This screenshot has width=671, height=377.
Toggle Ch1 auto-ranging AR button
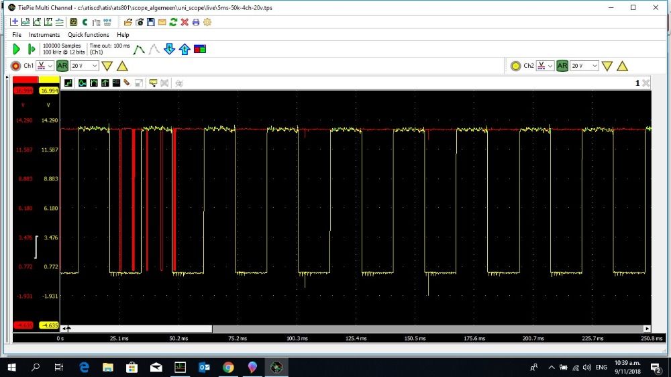(x=62, y=66)
